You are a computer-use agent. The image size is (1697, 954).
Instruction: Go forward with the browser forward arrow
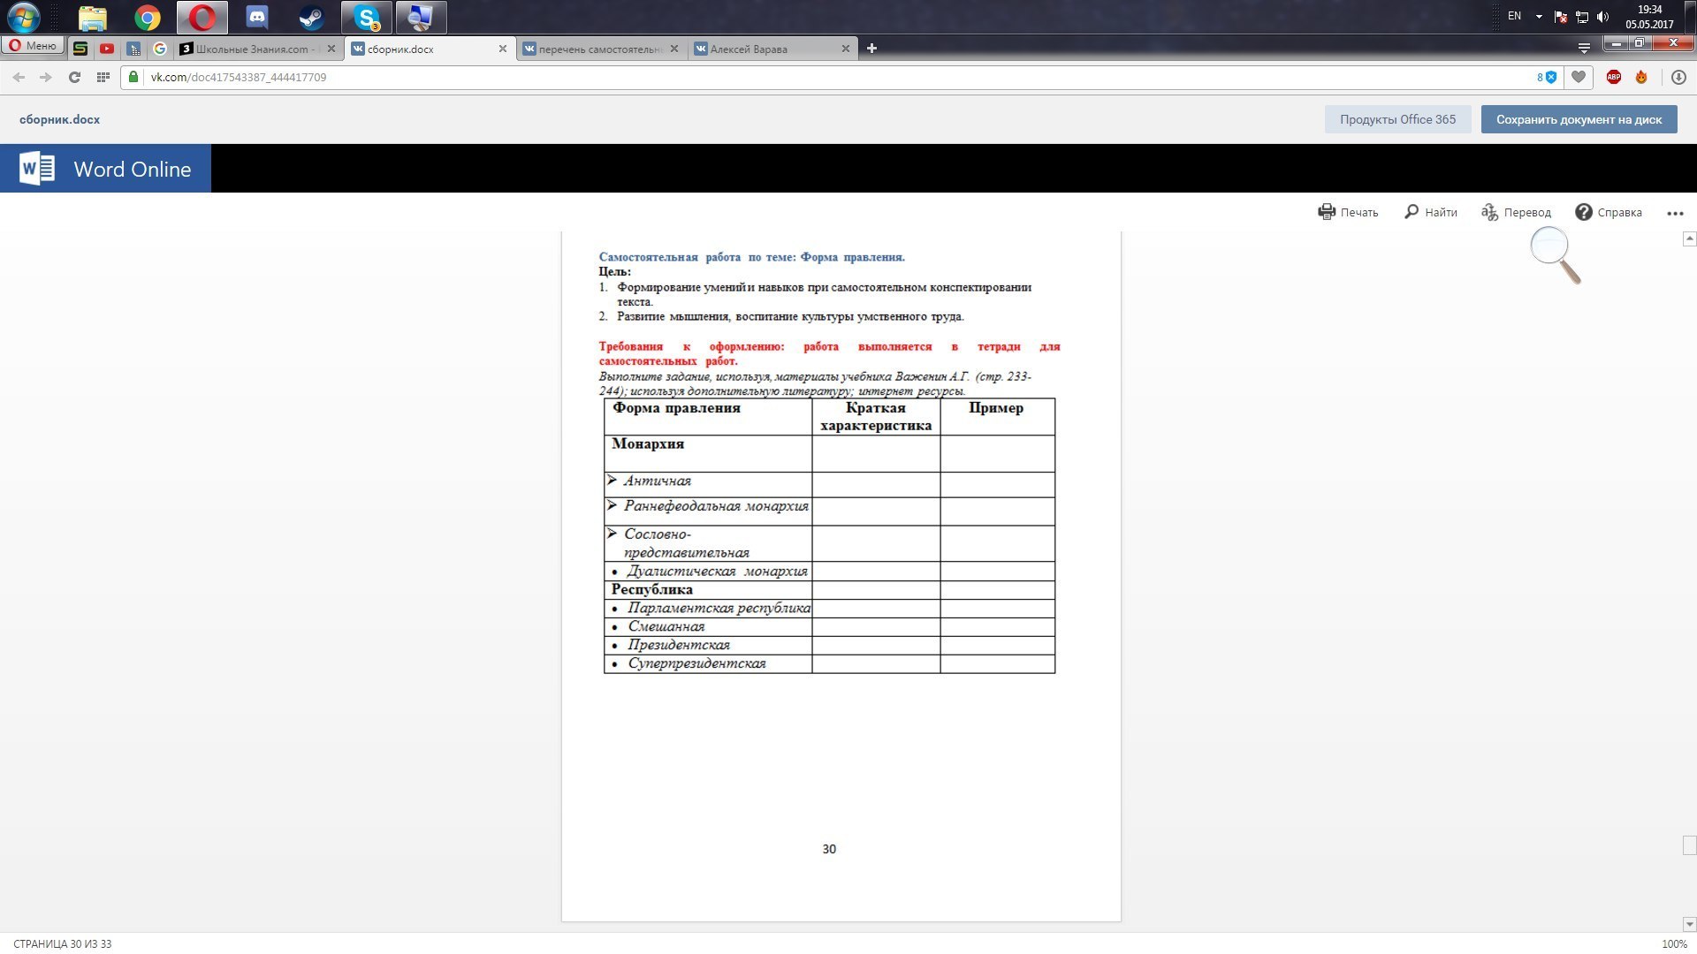click(x=46, y=77)
